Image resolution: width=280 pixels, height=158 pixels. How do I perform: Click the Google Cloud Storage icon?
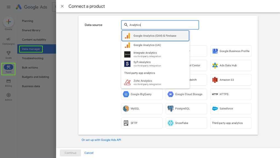pyautogui.click(x=170, y=94)
